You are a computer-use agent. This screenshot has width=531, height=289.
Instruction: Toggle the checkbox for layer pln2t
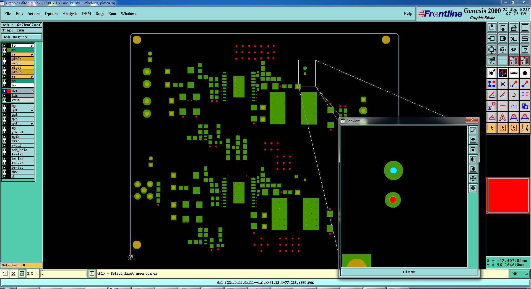coord(4,59)
